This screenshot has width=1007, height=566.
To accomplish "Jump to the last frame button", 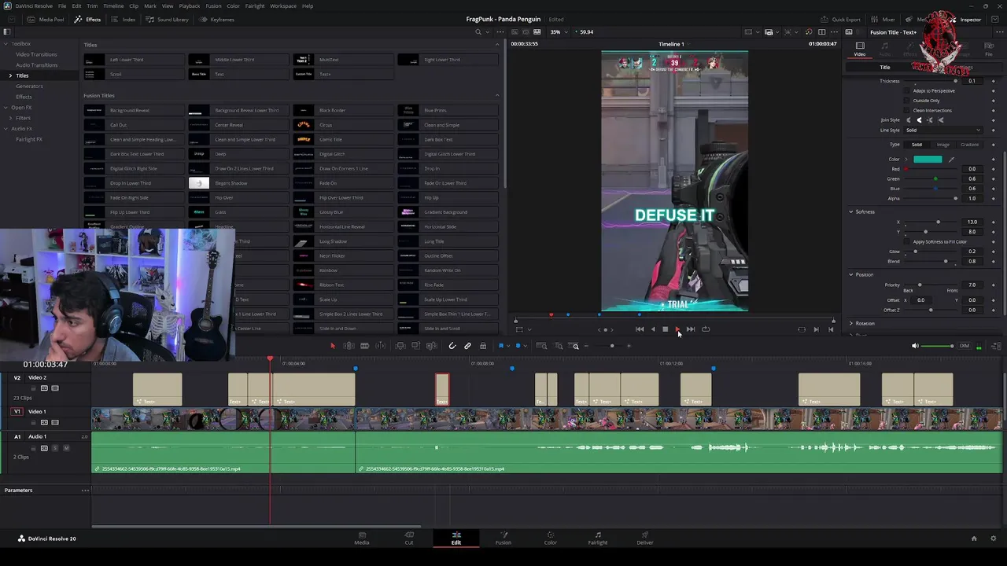I will coord(690,329).
